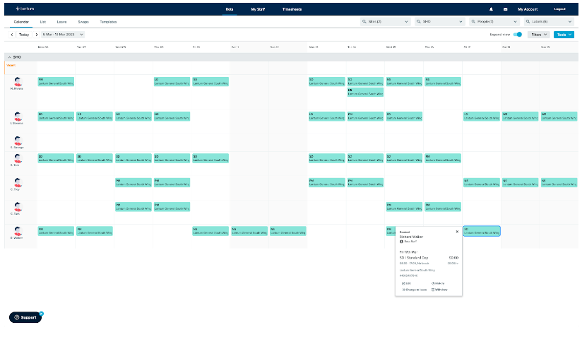Click C. Troy's avatar
Viewport: 582px width, 337px height.
pos(18,182)
